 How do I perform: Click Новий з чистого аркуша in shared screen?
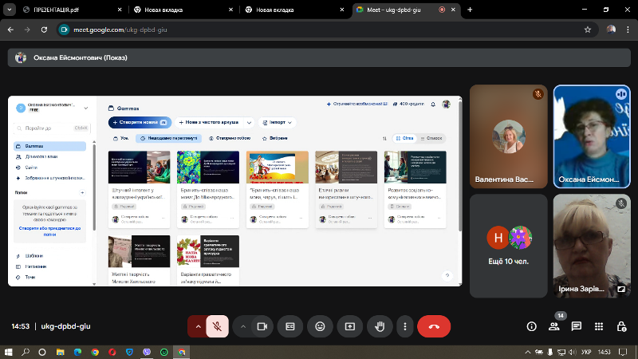coord(209,122)
